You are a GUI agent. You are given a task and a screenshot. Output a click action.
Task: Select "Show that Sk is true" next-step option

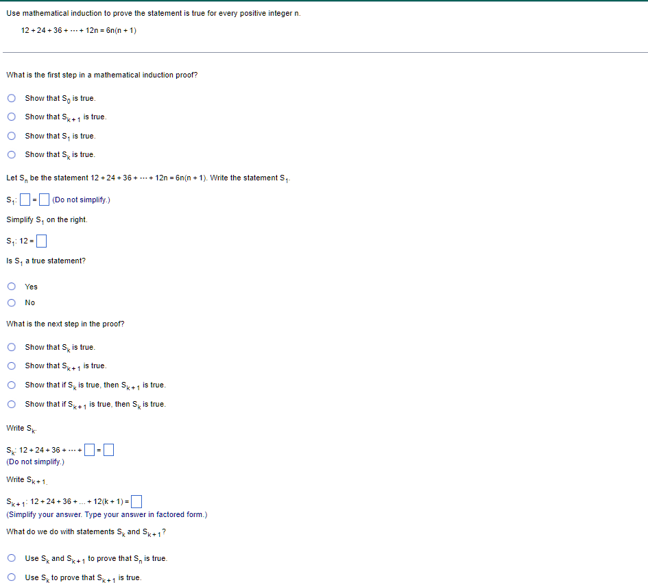tap(12, 347)
